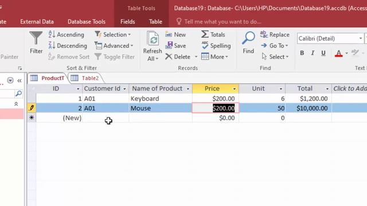The width and height of the screenshot is (367, 206).
Task: Select the Unit column header
Action: click(x=259, y=89)
